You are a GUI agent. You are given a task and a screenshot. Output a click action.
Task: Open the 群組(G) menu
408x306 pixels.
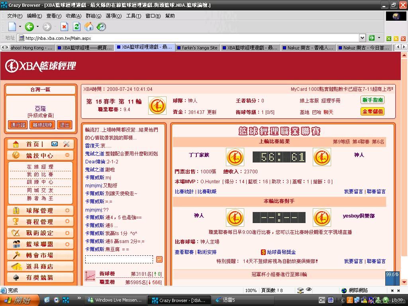pyautogui.click(x=93, y=16)
